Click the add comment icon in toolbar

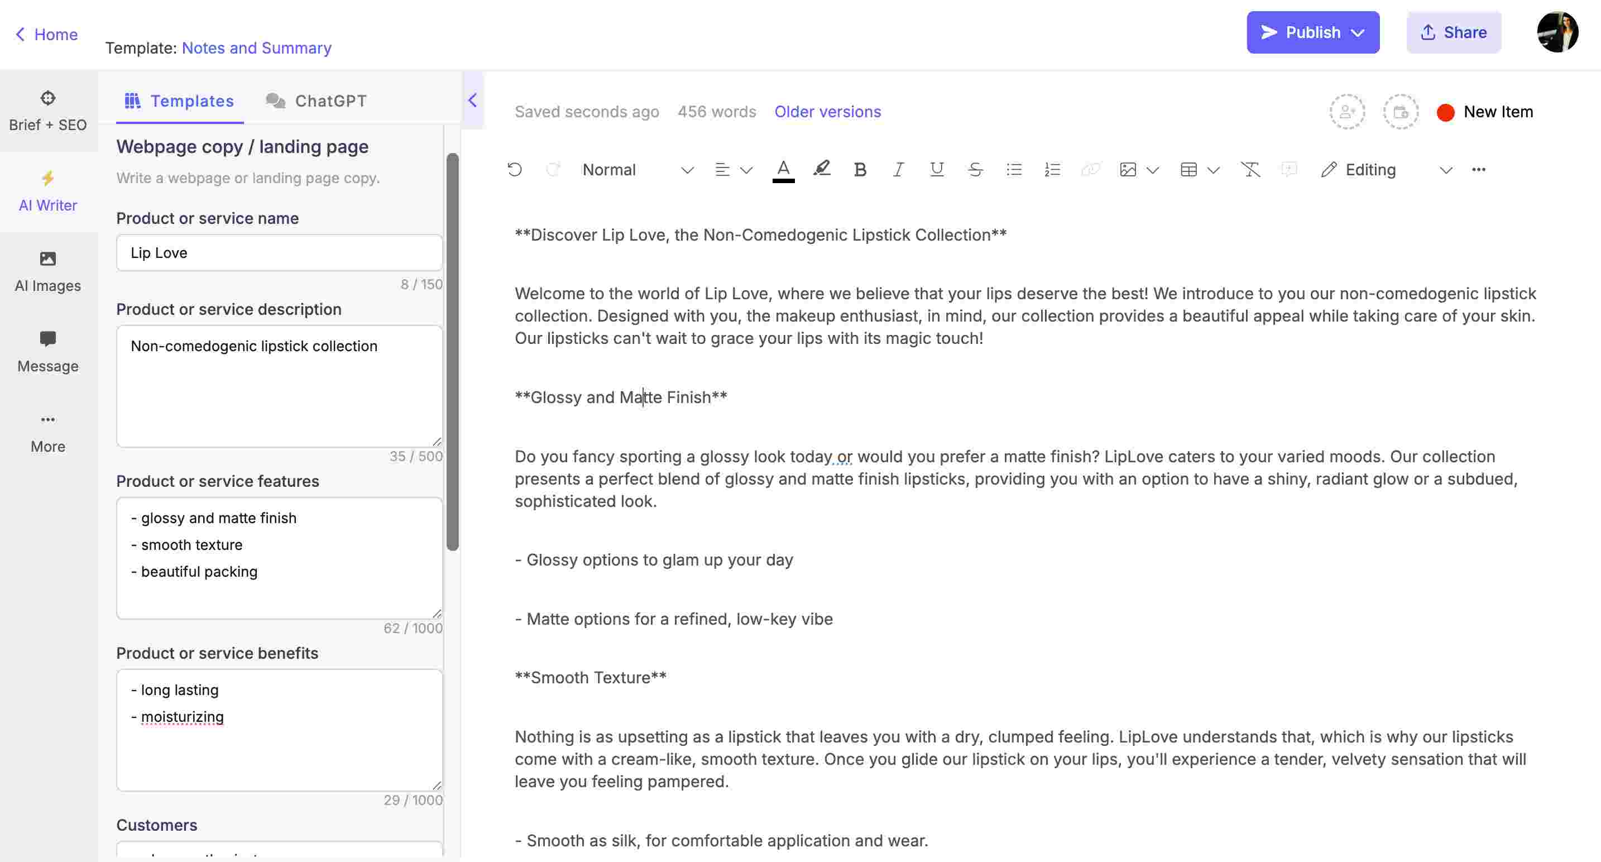1289,170
